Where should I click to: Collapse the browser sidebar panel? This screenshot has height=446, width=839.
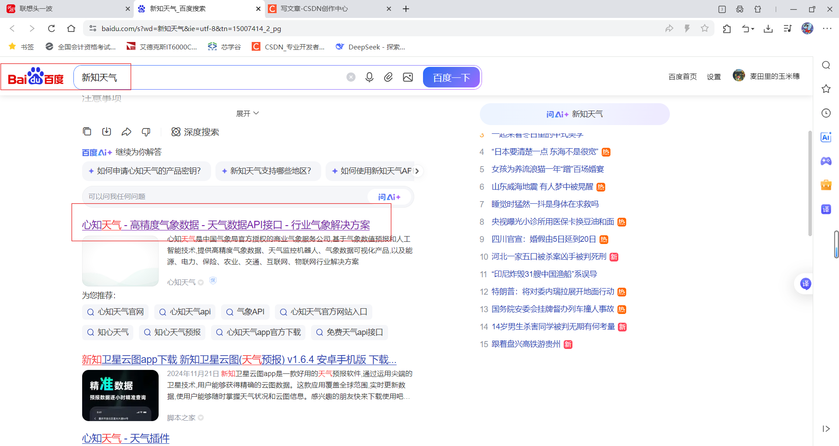(826, 429)
